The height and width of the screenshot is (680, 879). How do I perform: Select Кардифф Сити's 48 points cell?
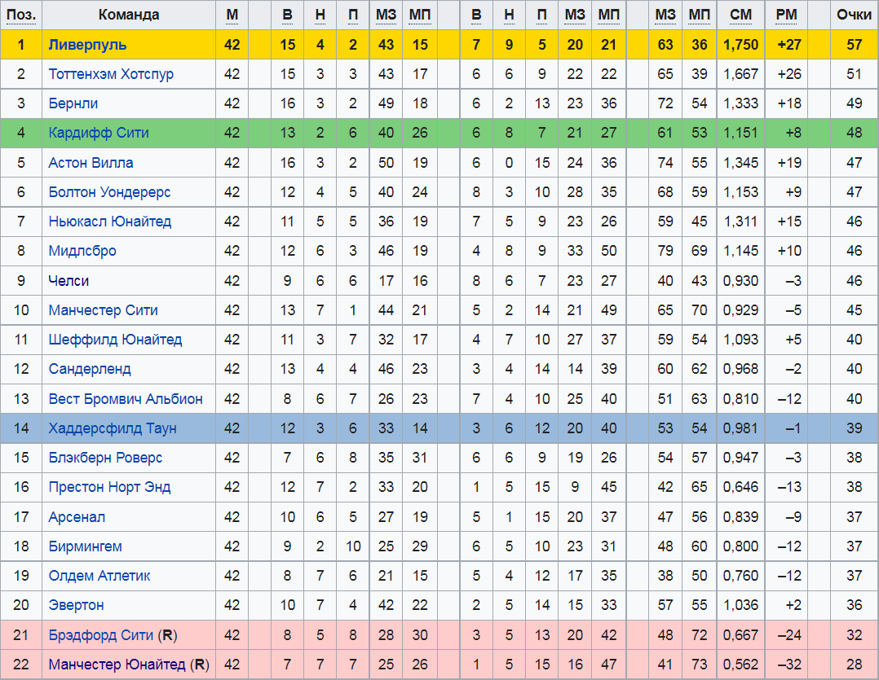pos(855,133)
